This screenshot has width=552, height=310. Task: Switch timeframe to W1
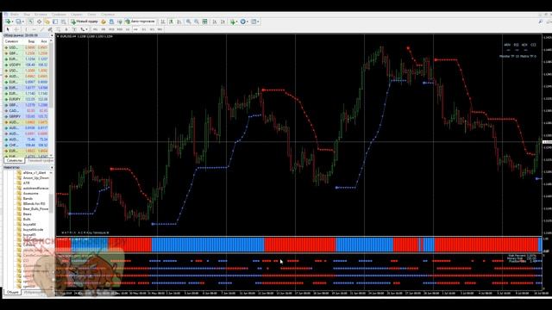(152, 29)
